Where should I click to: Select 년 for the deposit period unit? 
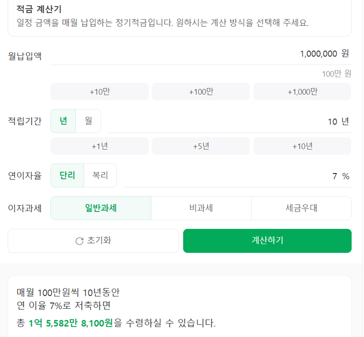[x=62, y=121]
